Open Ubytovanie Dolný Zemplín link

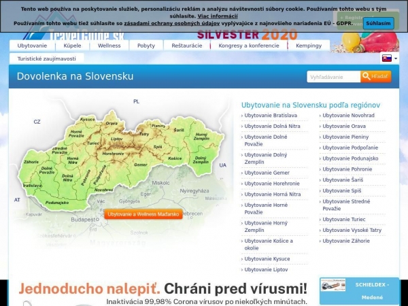pos(266,158)
